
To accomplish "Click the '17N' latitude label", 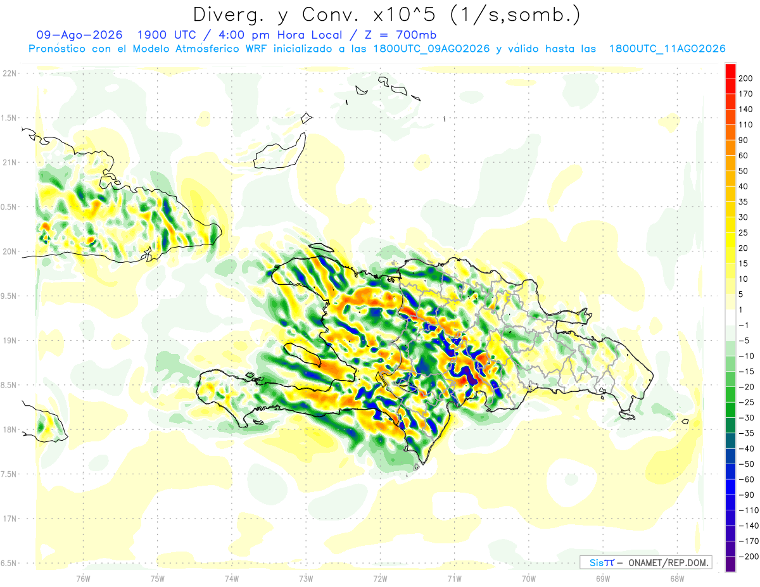I will point(9,519).
